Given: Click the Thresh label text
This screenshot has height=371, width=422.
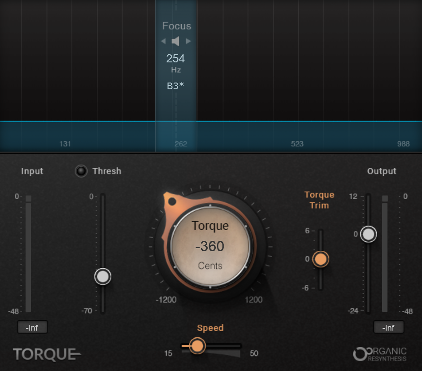Looking at the screenshot, I should pyautogui.click(x=107, y=171).
